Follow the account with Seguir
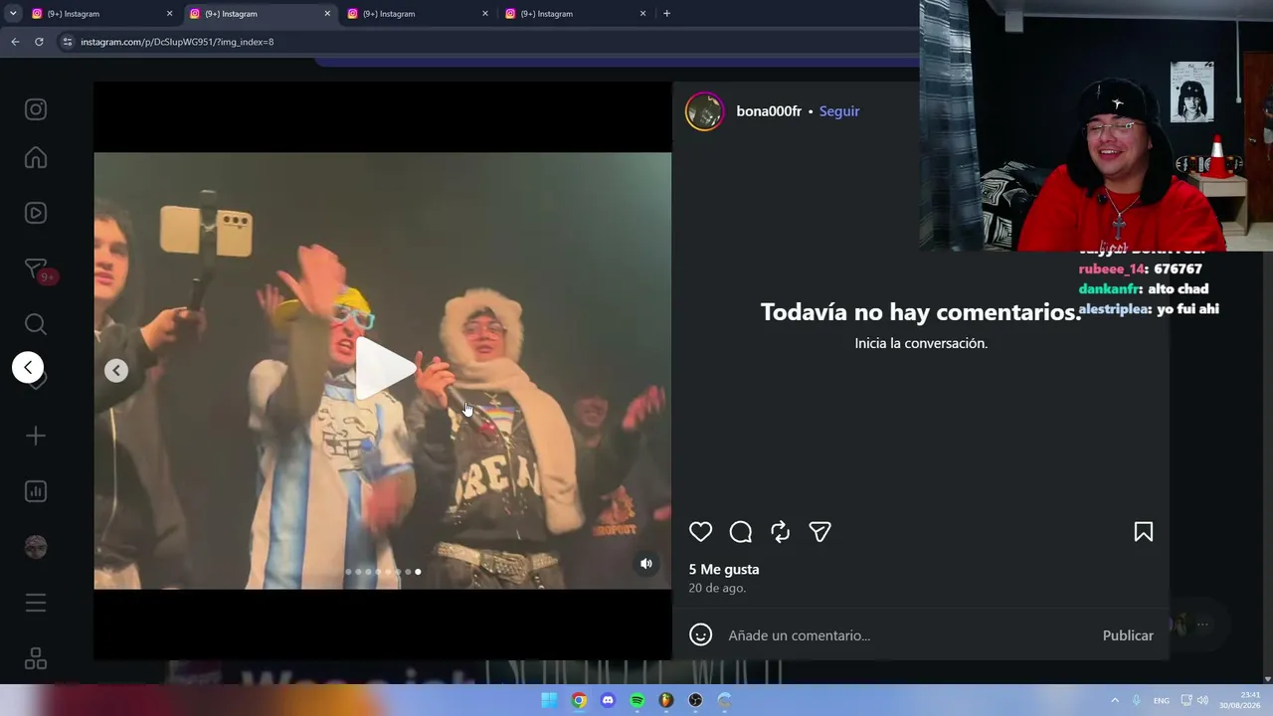Viewport: 1273px width, 716px height. (x=839, y=111)
